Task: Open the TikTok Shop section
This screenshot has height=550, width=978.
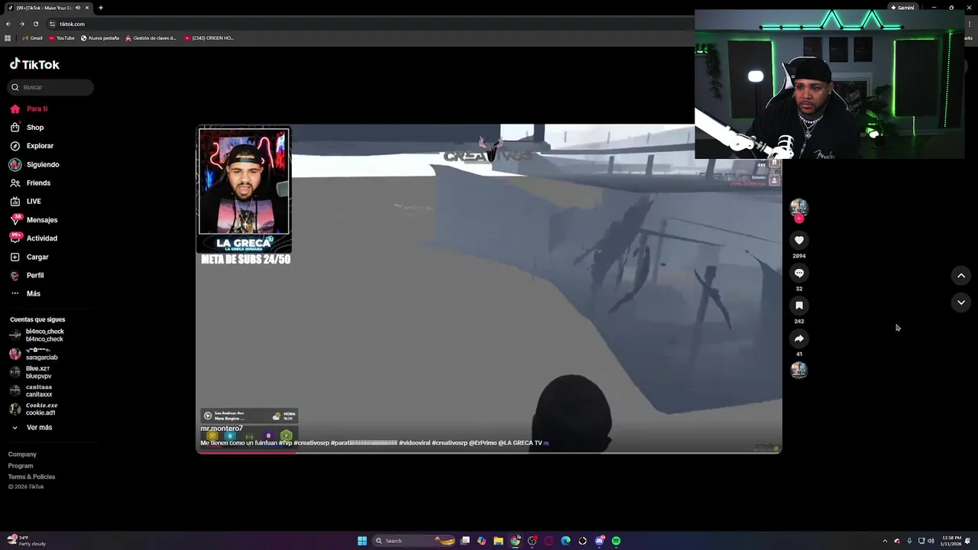Action: coord(28,128)
